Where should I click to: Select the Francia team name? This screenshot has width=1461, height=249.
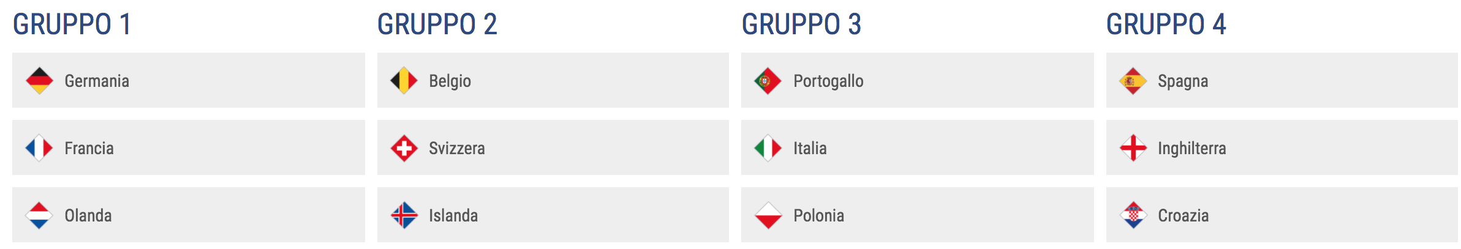click(89, 148)
